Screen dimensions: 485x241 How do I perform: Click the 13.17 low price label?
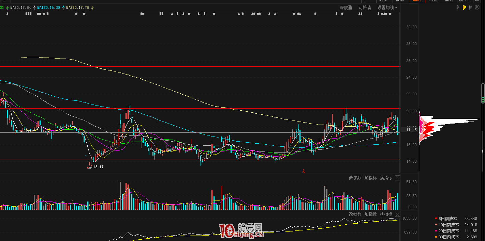[x=98, y=167]
